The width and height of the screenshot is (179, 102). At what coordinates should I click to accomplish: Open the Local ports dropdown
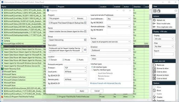pos(75,72)
